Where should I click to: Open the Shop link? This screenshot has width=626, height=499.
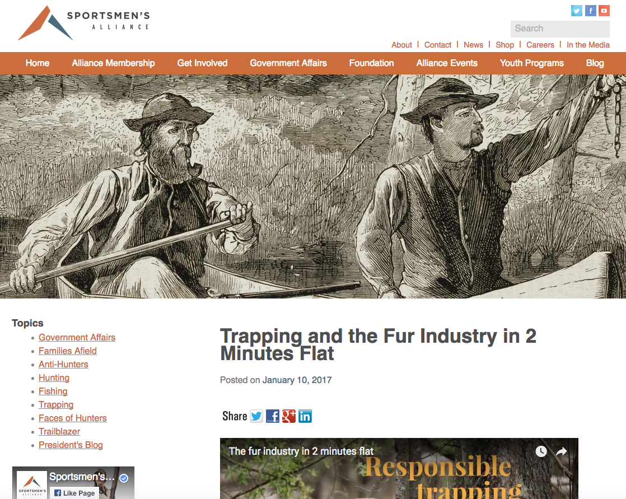504,45
